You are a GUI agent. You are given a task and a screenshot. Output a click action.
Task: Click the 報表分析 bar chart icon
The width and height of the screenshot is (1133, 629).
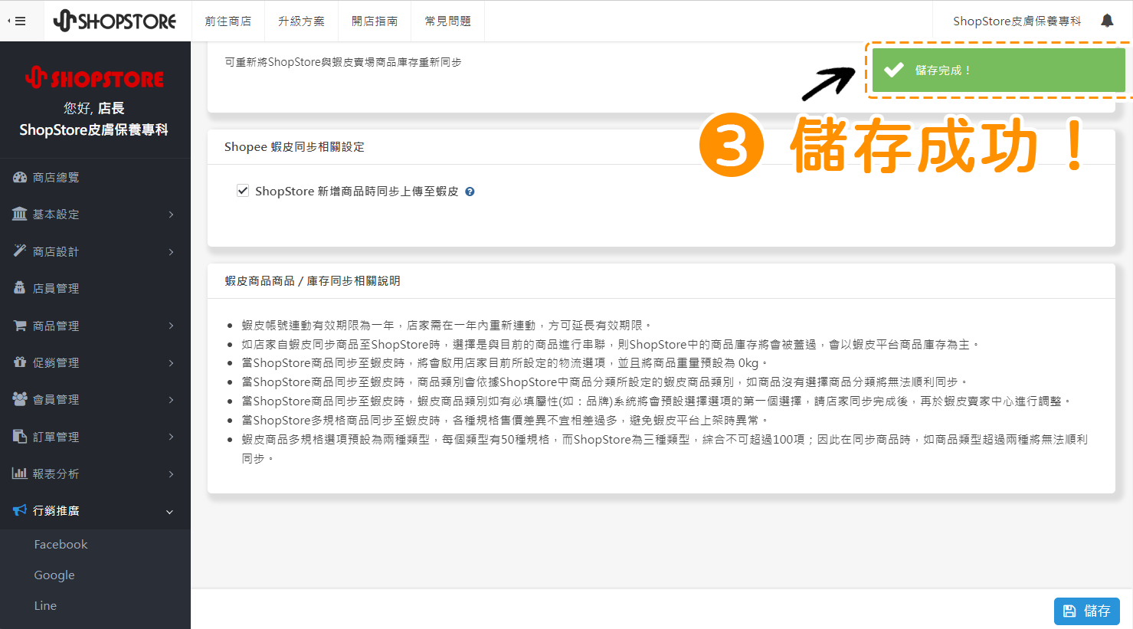pos(20,473)
